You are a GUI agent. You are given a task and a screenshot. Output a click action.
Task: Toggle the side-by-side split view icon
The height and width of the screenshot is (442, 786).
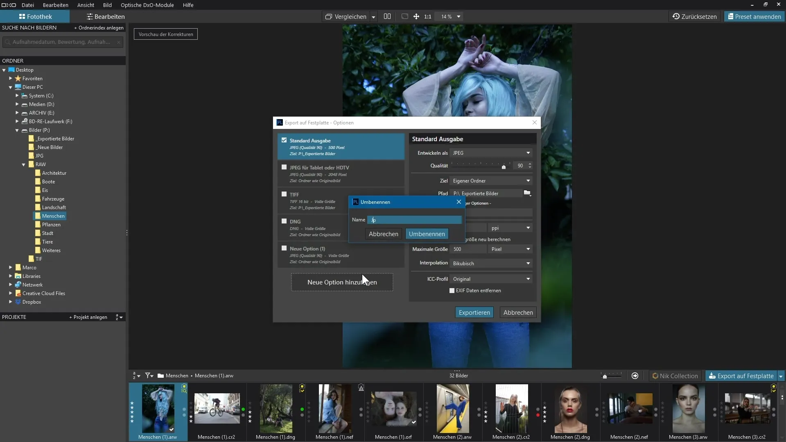tap(387, 16)
